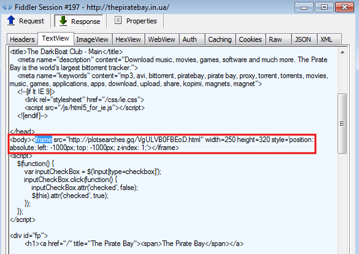359x254 pixels.
Task: Click the highlighted 'iframe' word
Action: [x=44, y=140]
